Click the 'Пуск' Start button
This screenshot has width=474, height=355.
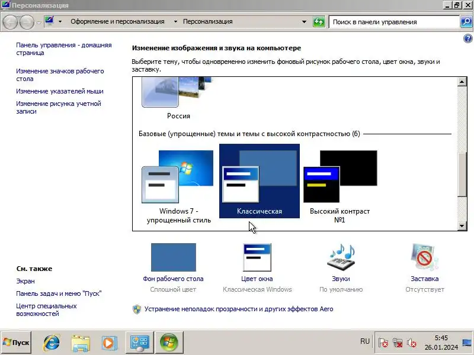(x=16, y=343)
